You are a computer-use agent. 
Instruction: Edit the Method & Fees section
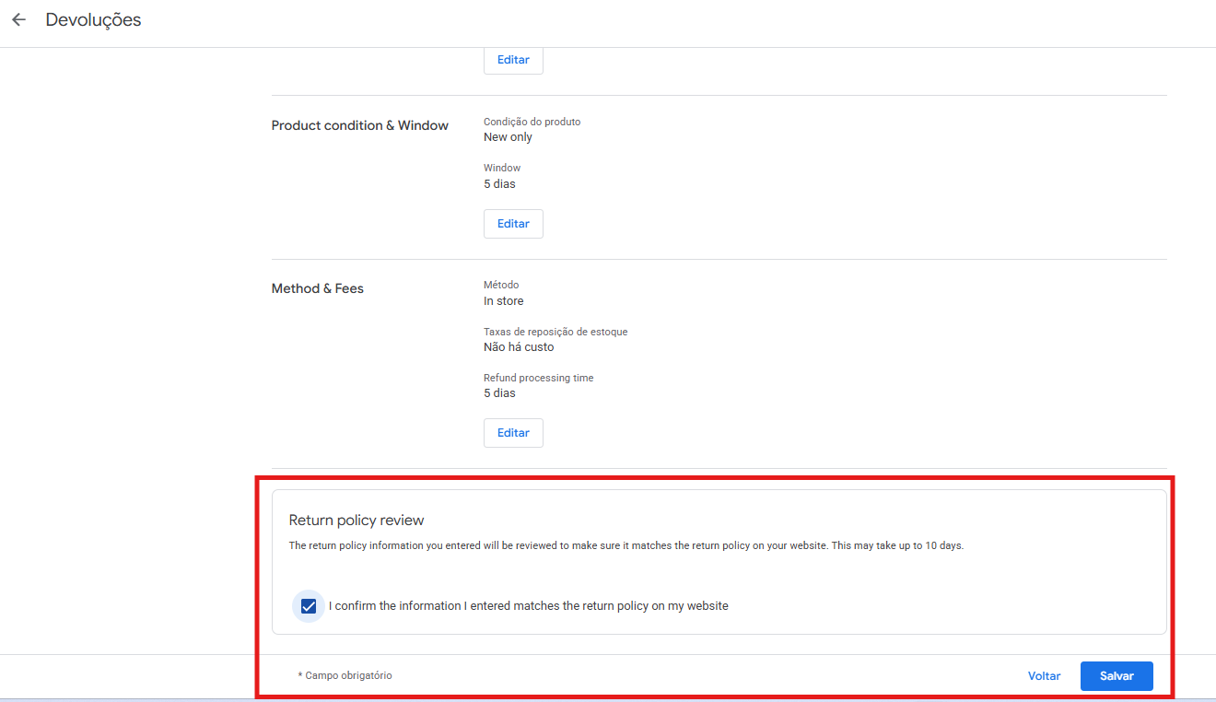(513, 433)
